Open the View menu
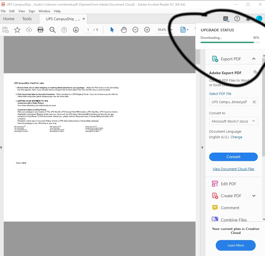 click(x=22, y=11)
